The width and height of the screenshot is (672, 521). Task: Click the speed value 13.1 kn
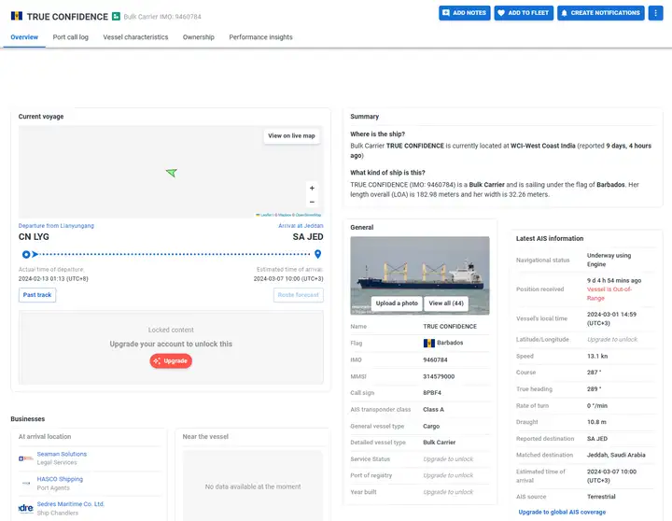[597, 357]
